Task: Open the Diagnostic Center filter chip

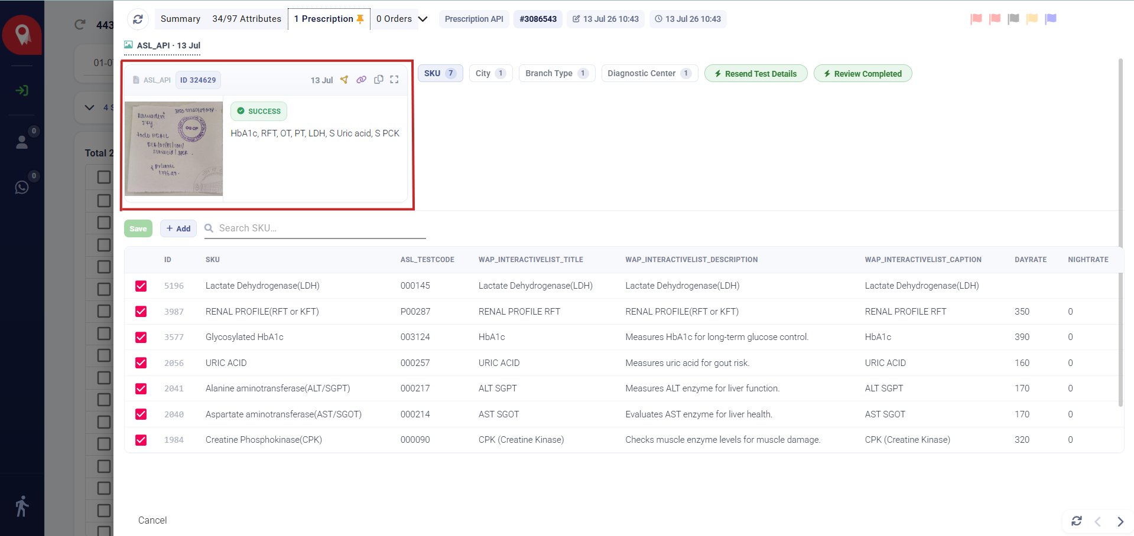Action: point(649,73)
